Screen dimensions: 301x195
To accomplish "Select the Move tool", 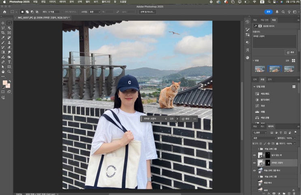I will [x=3, y=23].
